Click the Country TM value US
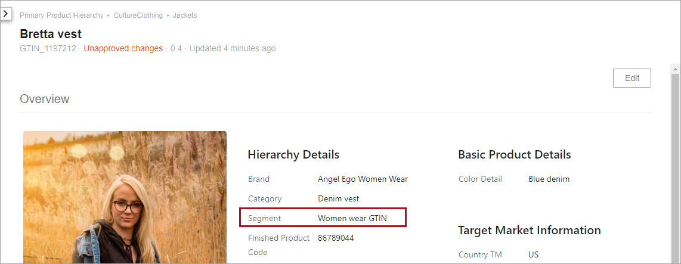The image size is (681, 264). [533, 254]
